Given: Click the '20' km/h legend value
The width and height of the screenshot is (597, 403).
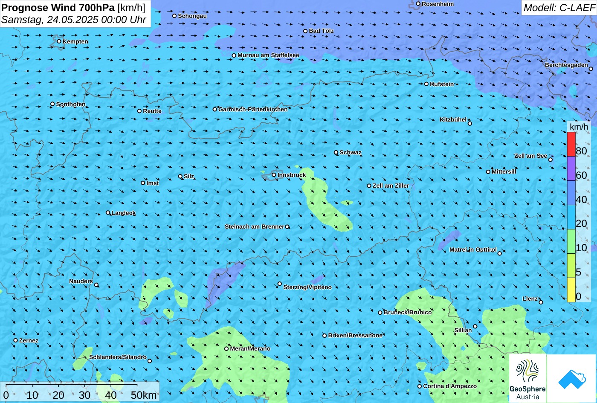Looking at the screenshot, I should [581, 223].
